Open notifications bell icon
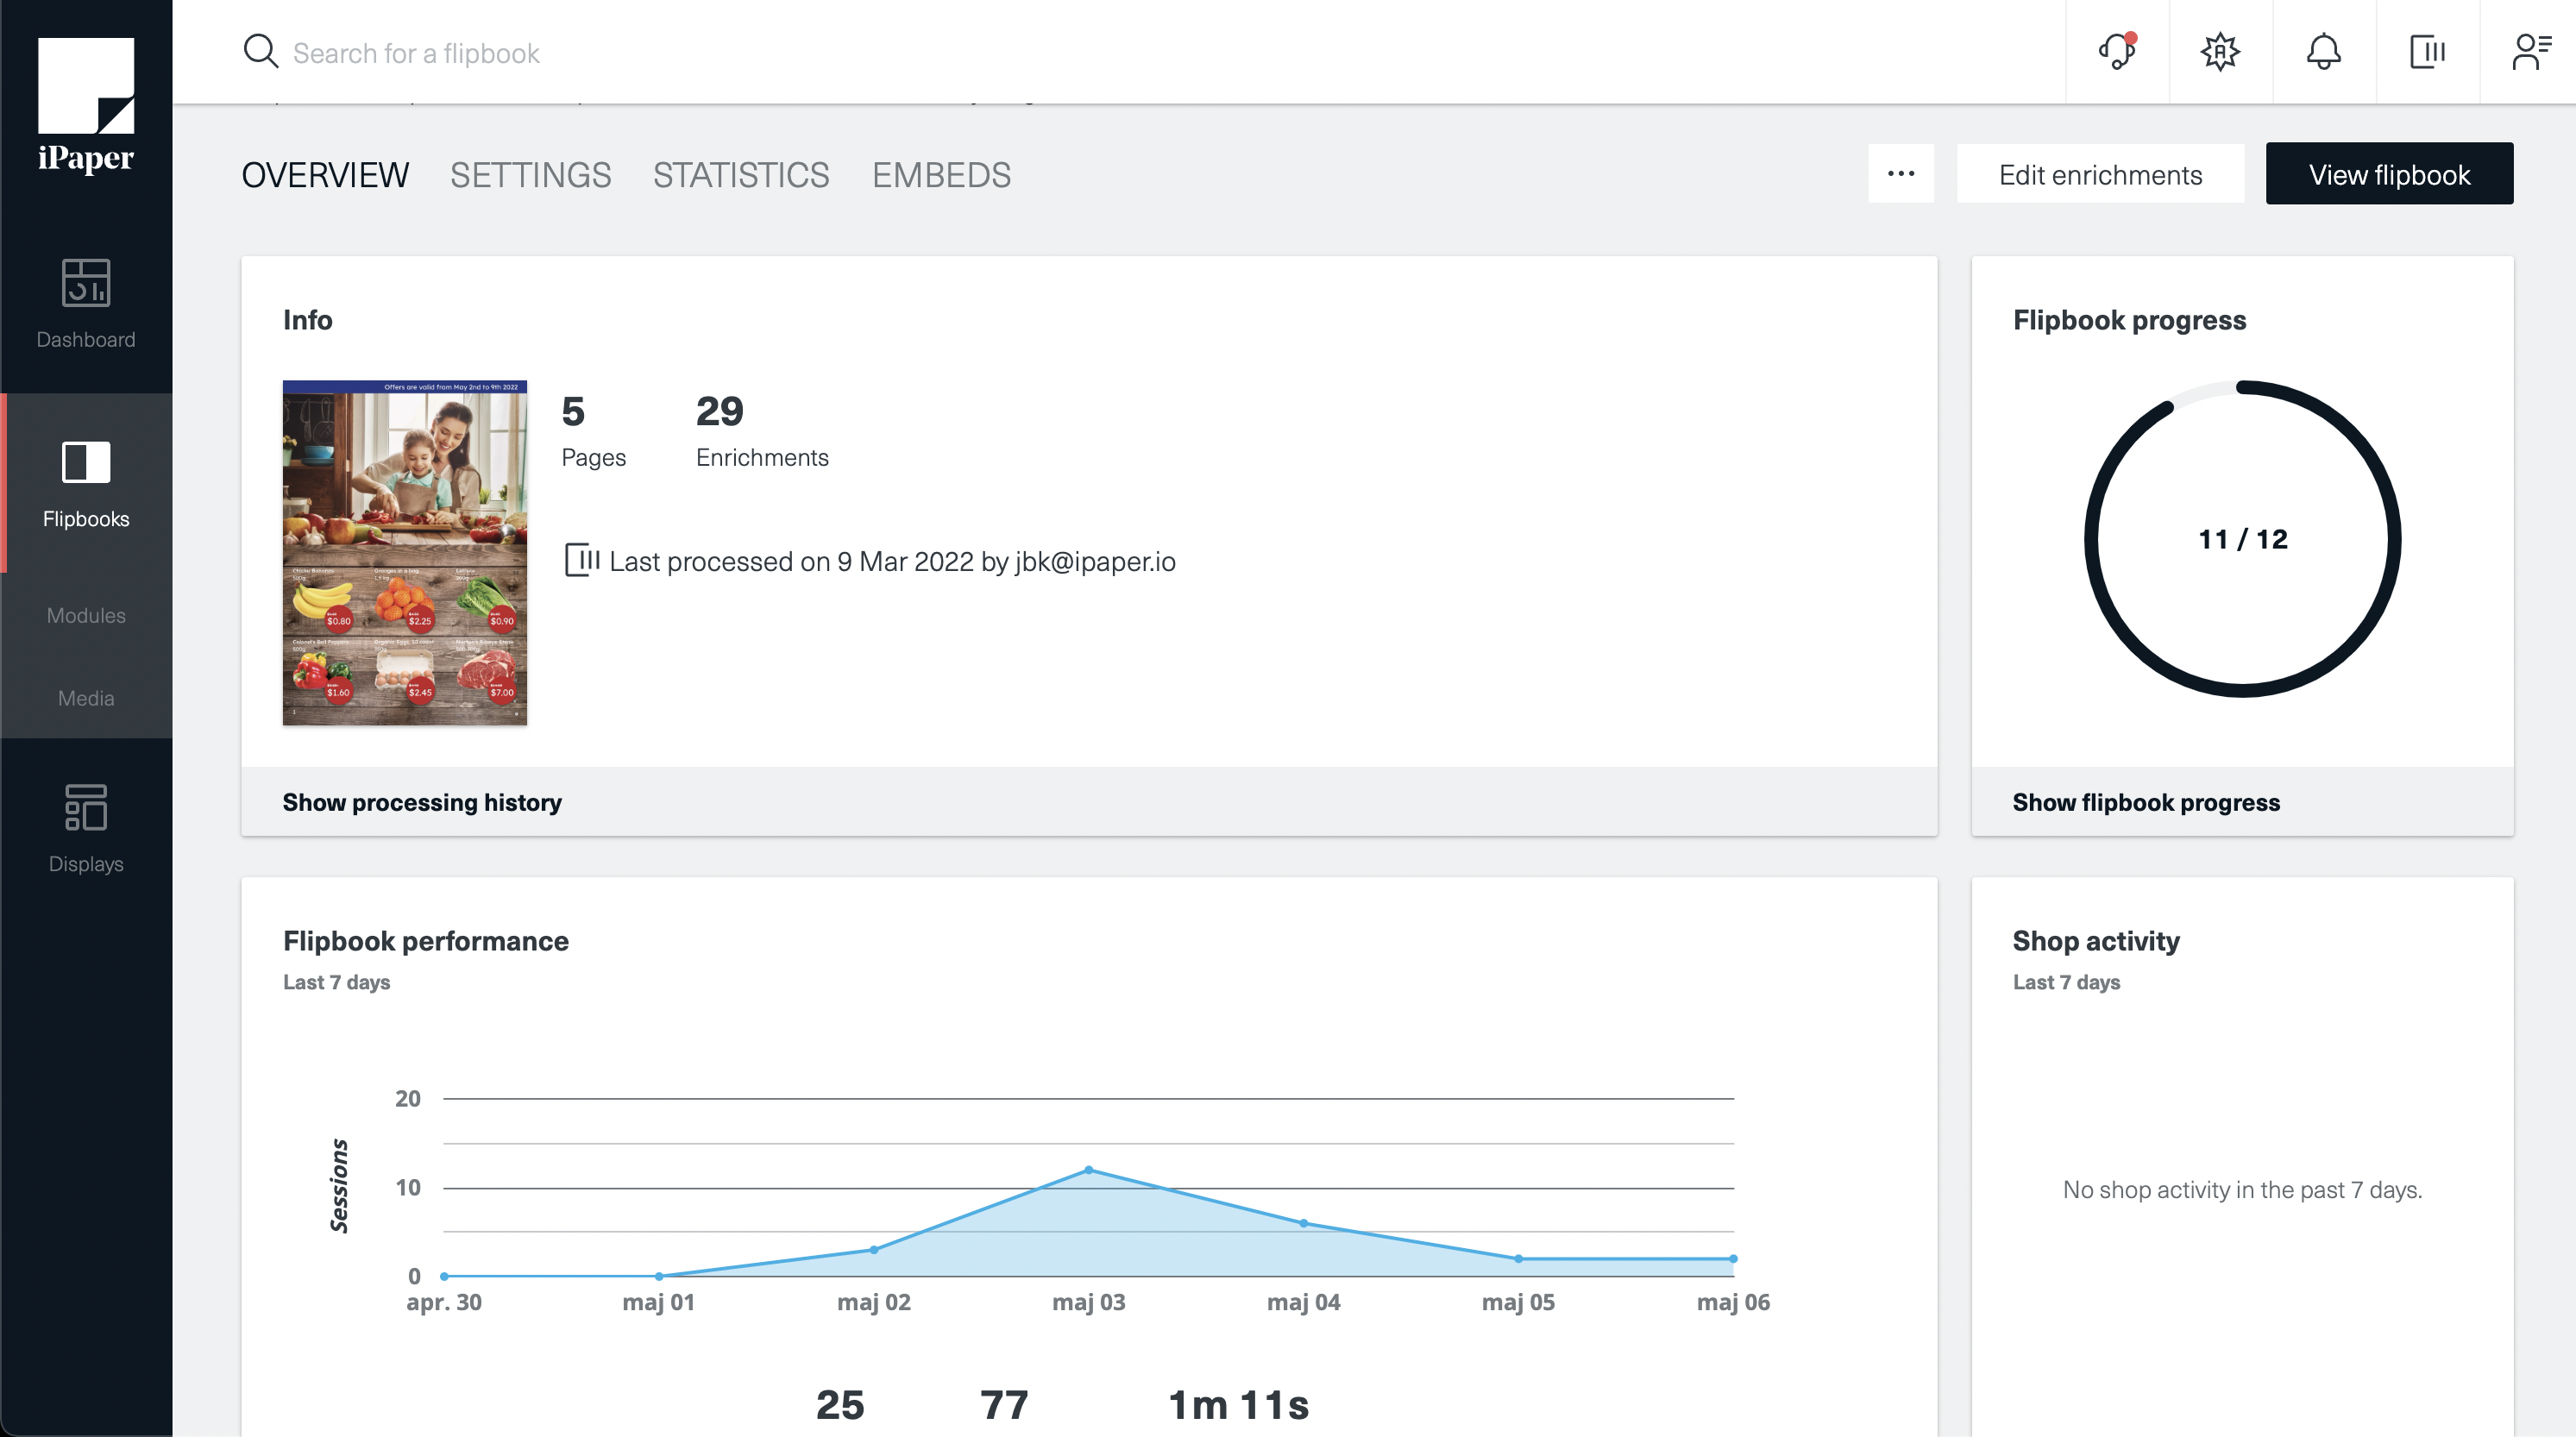Viewport: 2576px width, 1437px height. click(x=2324, y=52)
